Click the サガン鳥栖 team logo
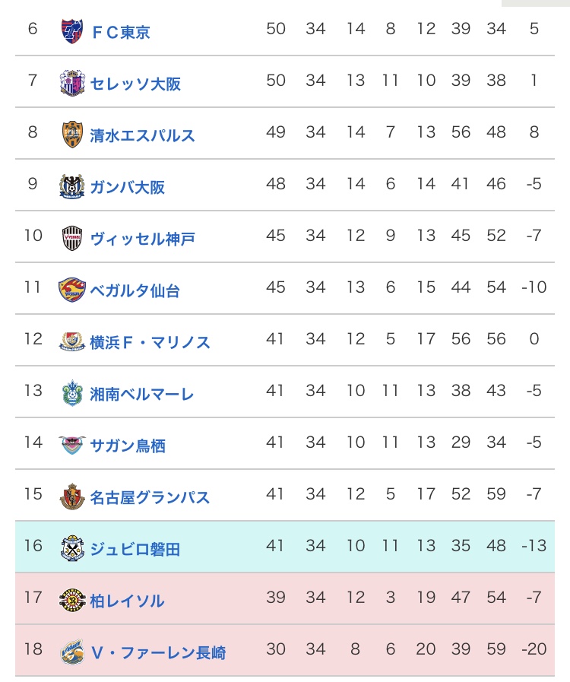Screen dimensions: 570x682 (x=72, y=445)
